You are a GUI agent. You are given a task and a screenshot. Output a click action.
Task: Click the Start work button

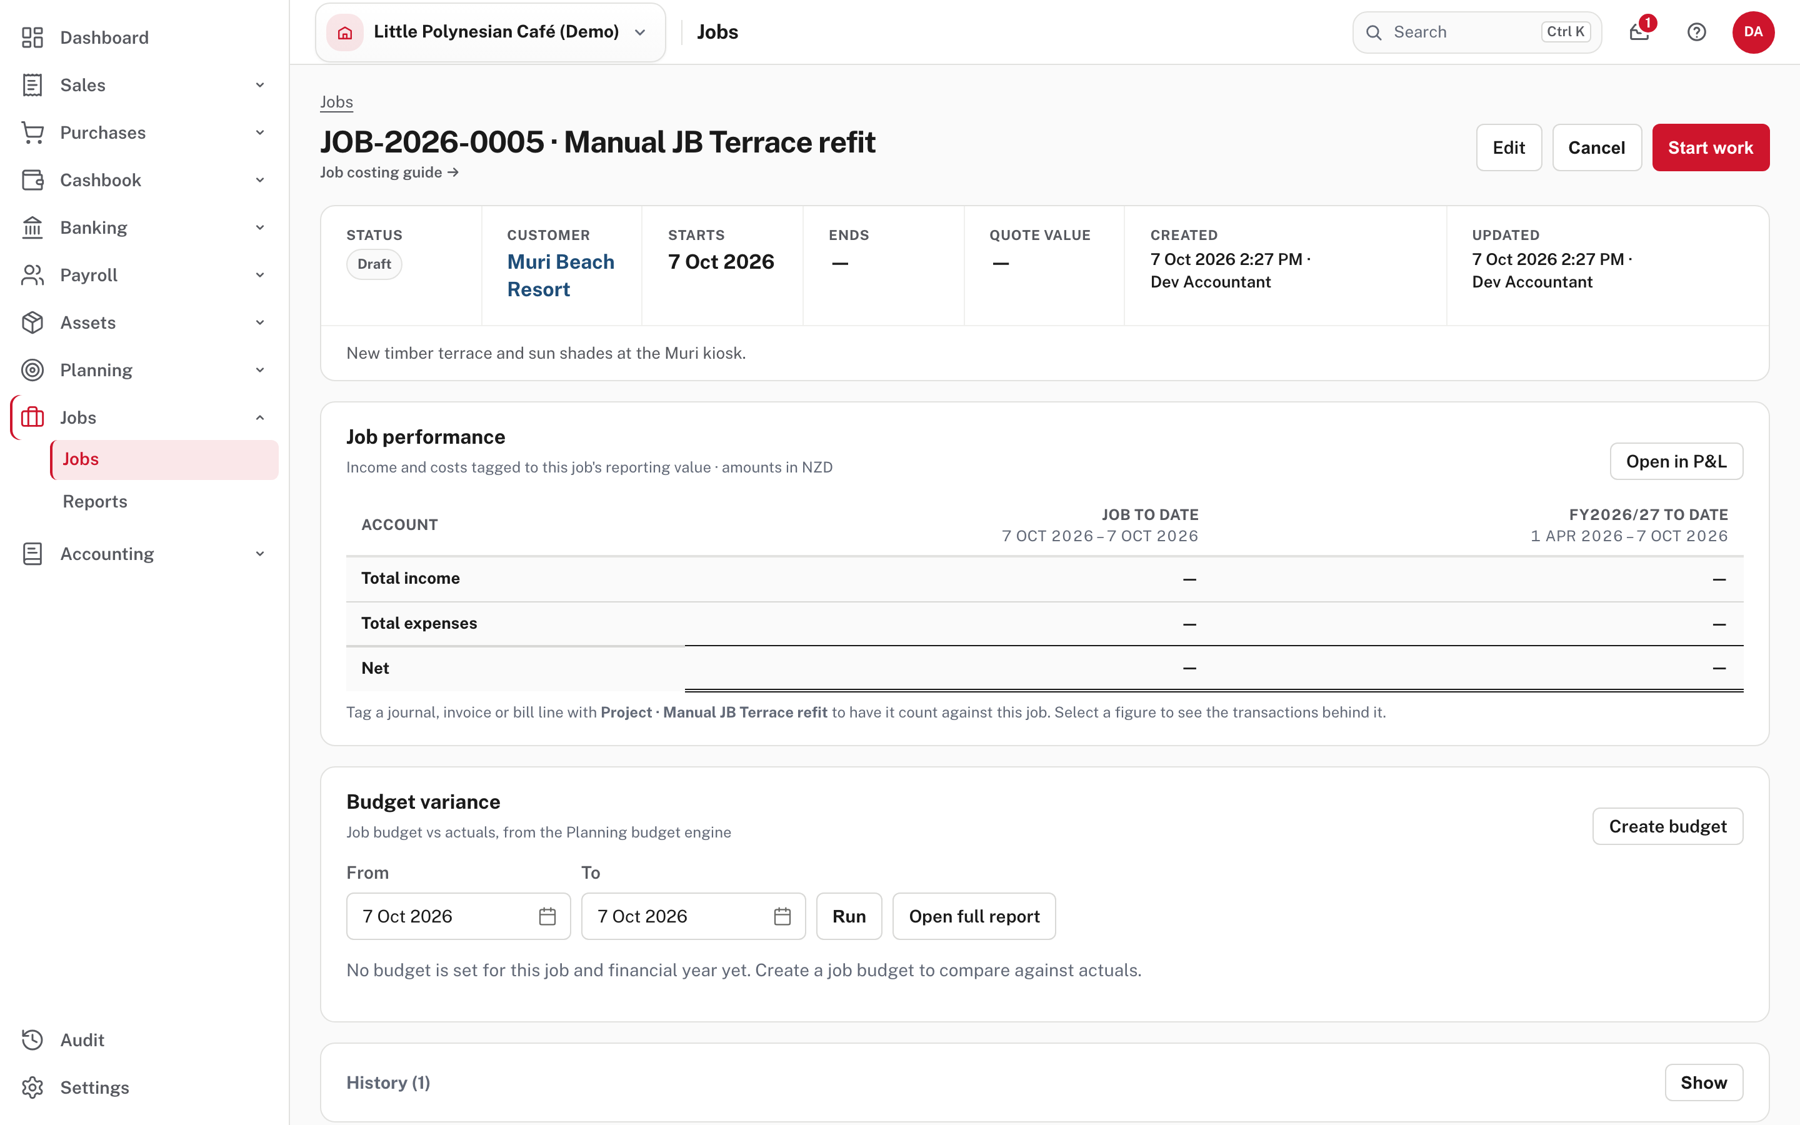(x=1711, y=147)
